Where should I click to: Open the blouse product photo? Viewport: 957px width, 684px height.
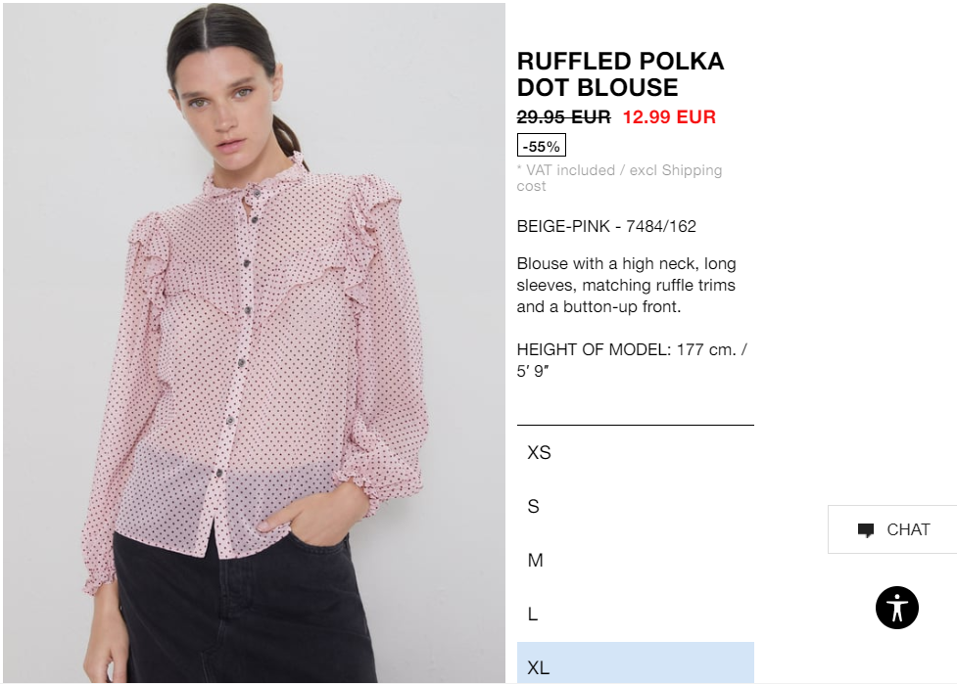click(x=254, y=342)
